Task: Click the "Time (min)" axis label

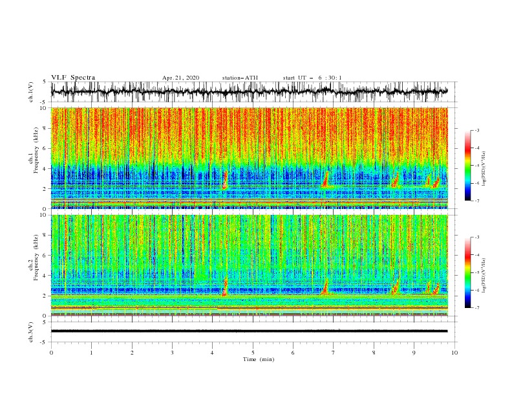Action: (259, 359)
